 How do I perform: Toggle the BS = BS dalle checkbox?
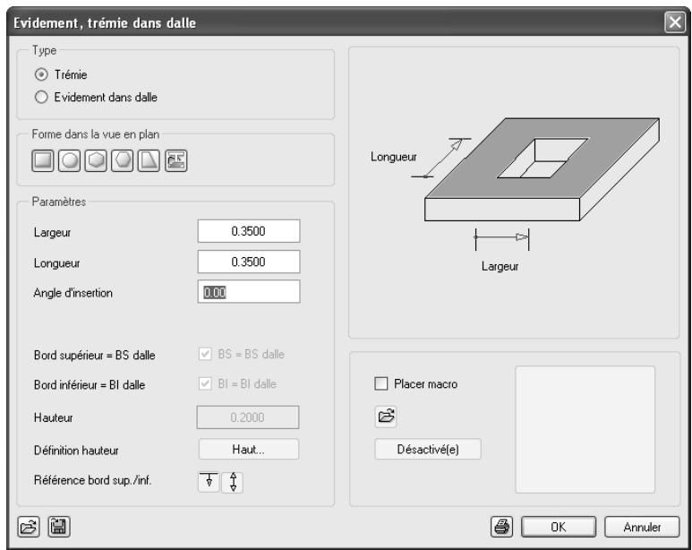(205, 354)
